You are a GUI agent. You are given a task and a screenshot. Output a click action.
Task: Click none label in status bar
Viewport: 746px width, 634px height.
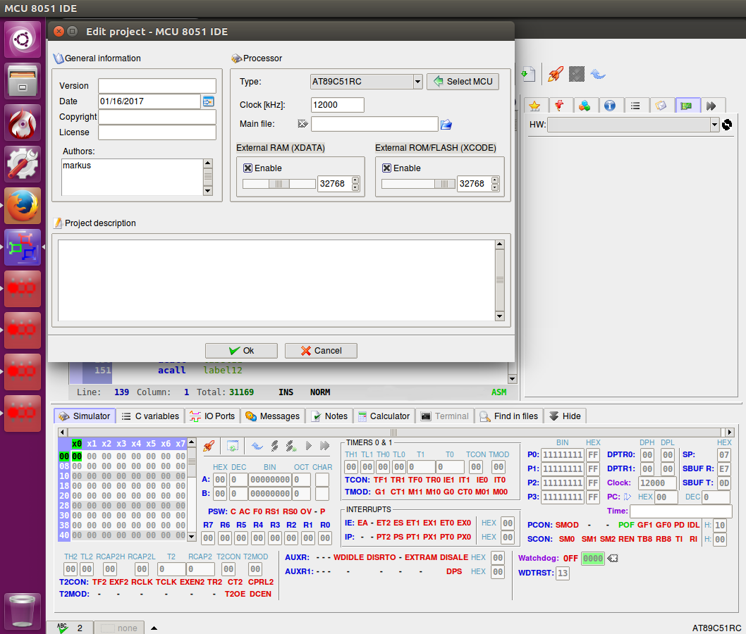tap(127, 628)
